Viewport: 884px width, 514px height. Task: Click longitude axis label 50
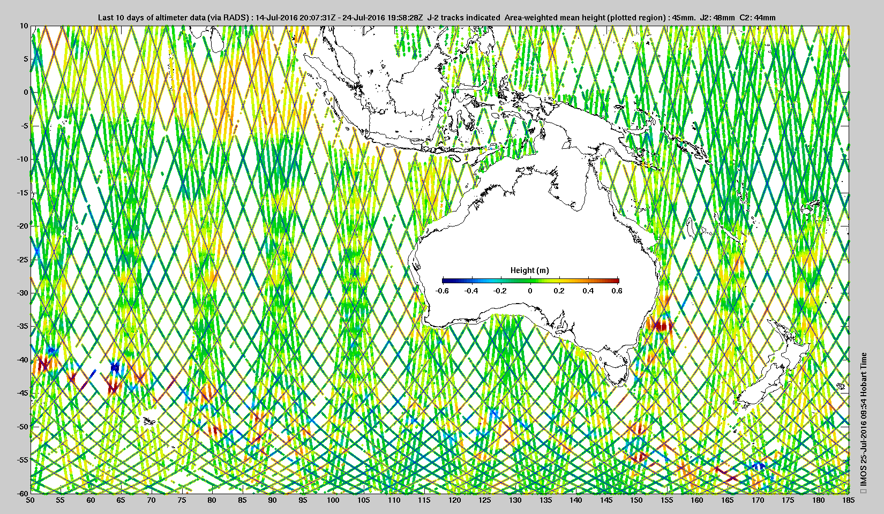point(31,500)
